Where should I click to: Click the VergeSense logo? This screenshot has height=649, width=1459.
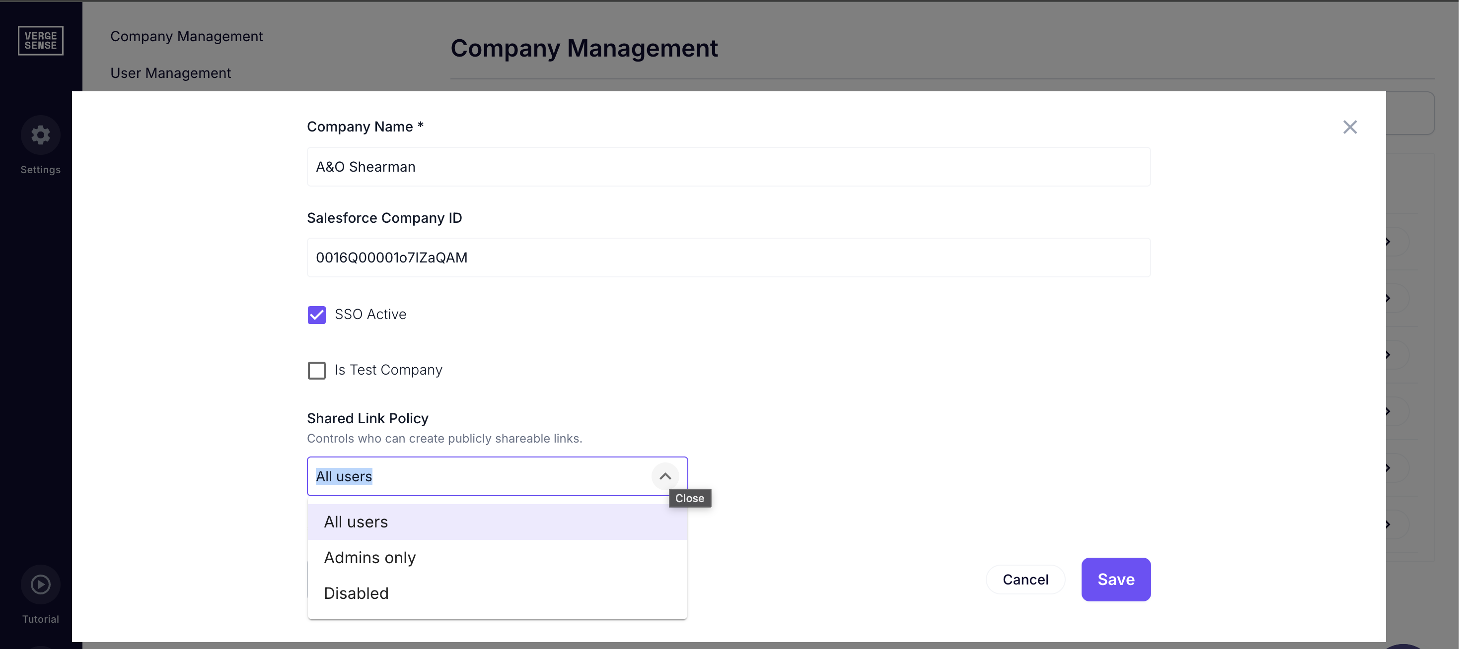[x=40, y=40]
